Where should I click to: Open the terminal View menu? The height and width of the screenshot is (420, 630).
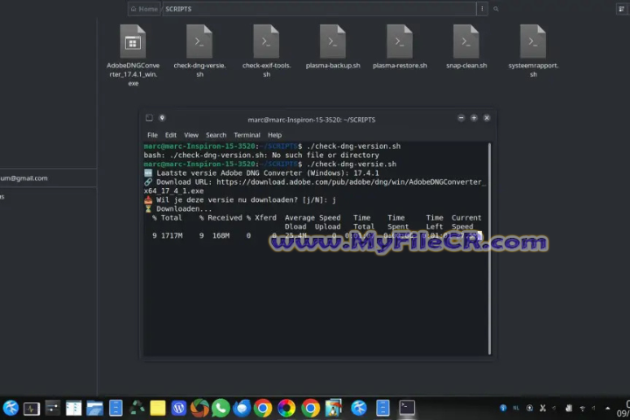pos(192,135)
